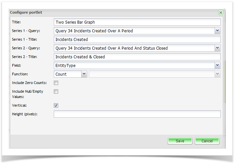Open the Count function dropdown arrow

click(x=84, y=74)
